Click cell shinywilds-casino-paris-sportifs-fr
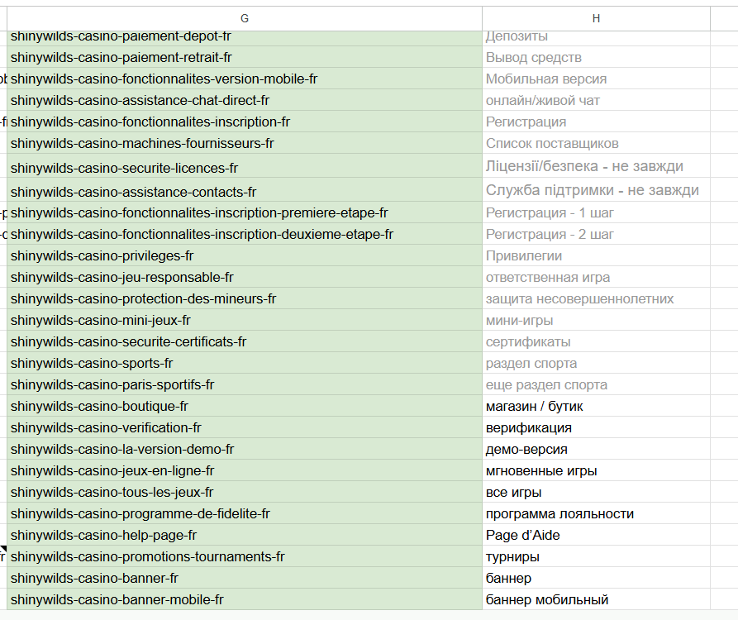This screenshot has width=738, height=620. click(245, 384)
